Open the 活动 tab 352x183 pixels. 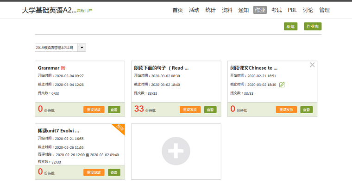194,10
